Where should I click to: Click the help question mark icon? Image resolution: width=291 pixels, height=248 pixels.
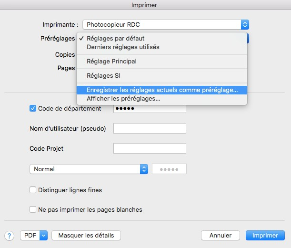pyautogui.click(x=9, y=236)
